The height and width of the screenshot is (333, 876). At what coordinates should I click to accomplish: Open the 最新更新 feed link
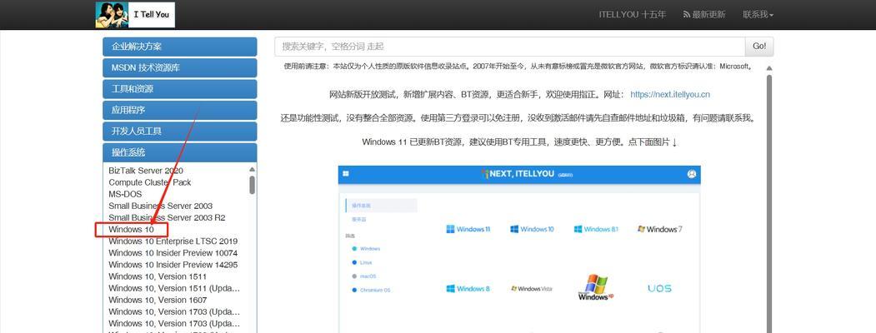coord(704,15)
